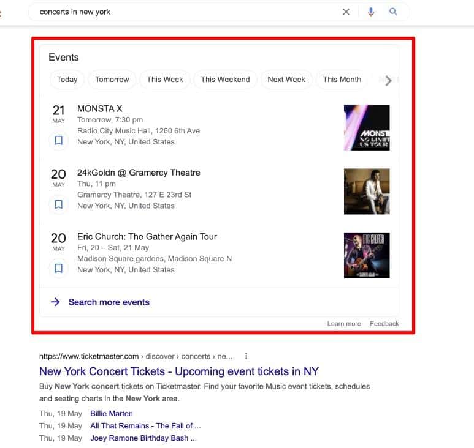The height and width of the screenshot is (448, 474).
Task: Click into the search input field
Action: [x=184, y=12]
